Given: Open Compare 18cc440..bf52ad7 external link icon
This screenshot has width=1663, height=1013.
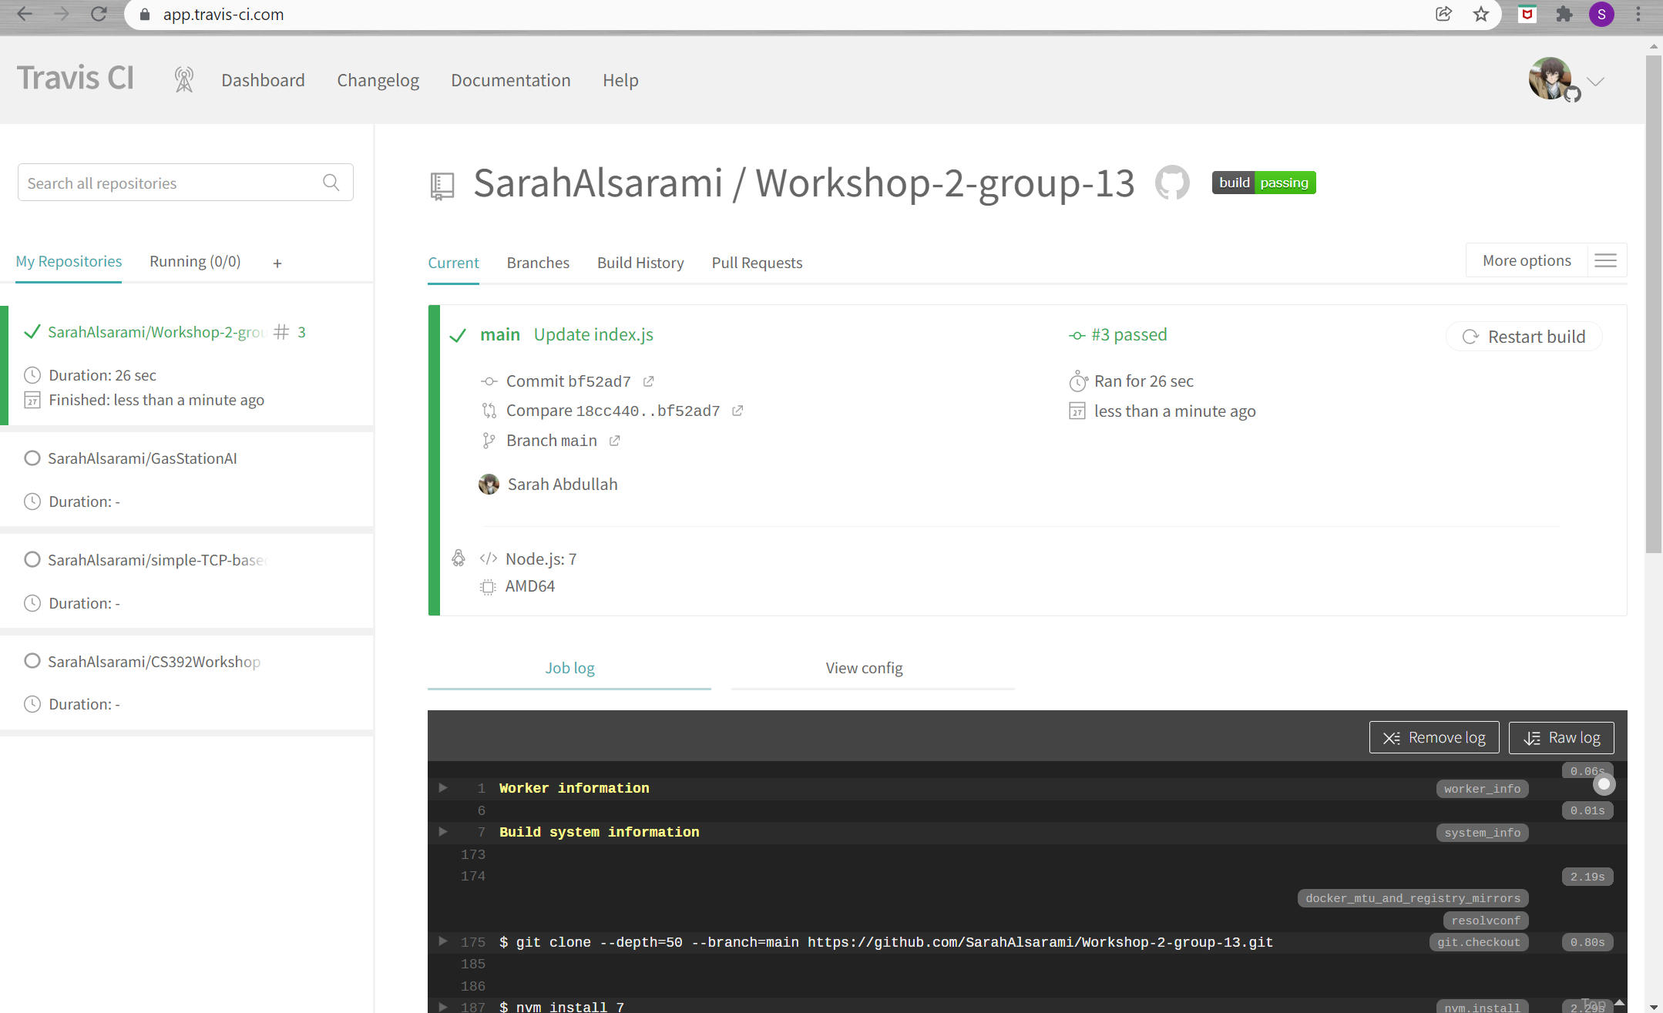Looking at the screenshot, I should coord(737,411).
